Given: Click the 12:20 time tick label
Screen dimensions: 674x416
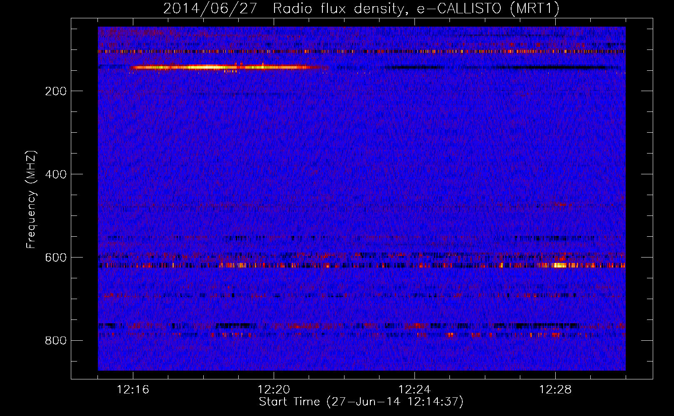Looking at the screenshot, I should [274, 390].
